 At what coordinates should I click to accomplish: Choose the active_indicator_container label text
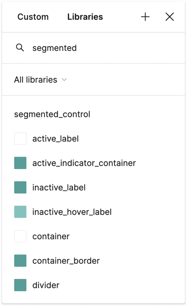pos(84,163)
